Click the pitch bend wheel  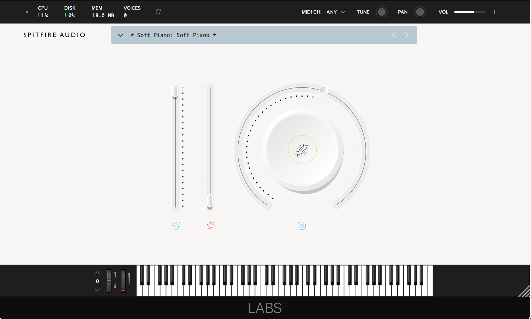pyautogui.click(x=109, y=281)
